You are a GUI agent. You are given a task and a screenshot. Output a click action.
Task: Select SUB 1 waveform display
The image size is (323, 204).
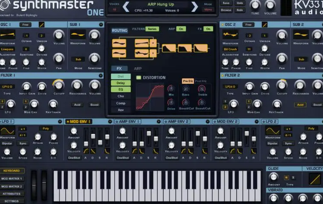(x=78, y=35)
